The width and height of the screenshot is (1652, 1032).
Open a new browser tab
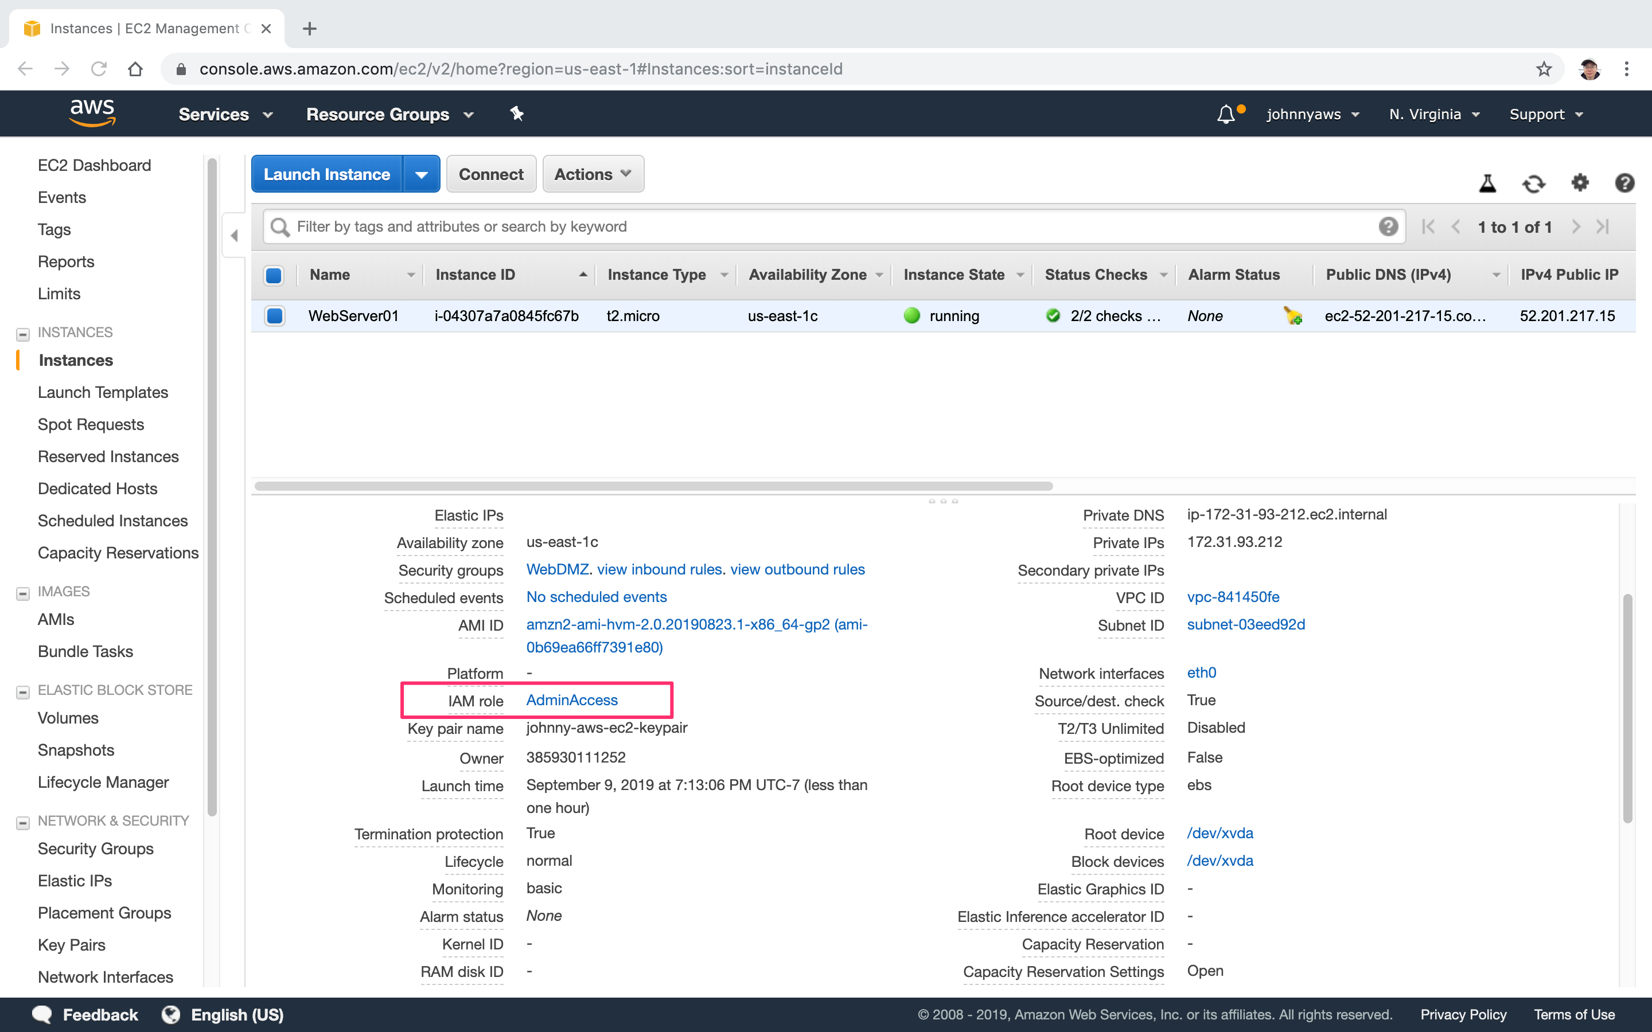click(x=309, y=29)
